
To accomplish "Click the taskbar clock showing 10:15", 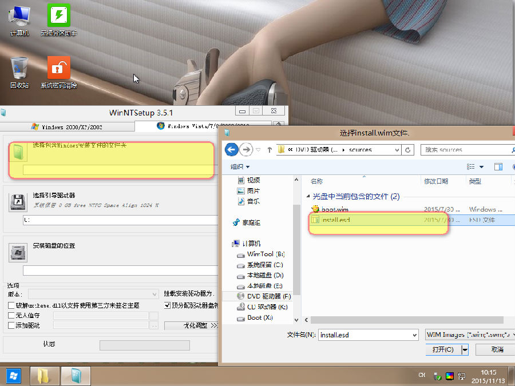I will (489, 376).
